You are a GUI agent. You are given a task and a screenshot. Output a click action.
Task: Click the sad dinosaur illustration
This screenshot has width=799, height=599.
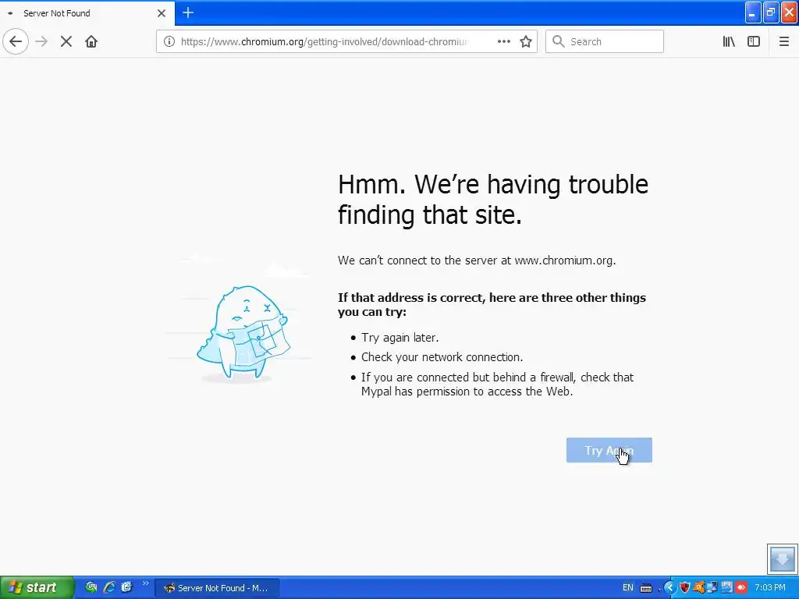243,332
